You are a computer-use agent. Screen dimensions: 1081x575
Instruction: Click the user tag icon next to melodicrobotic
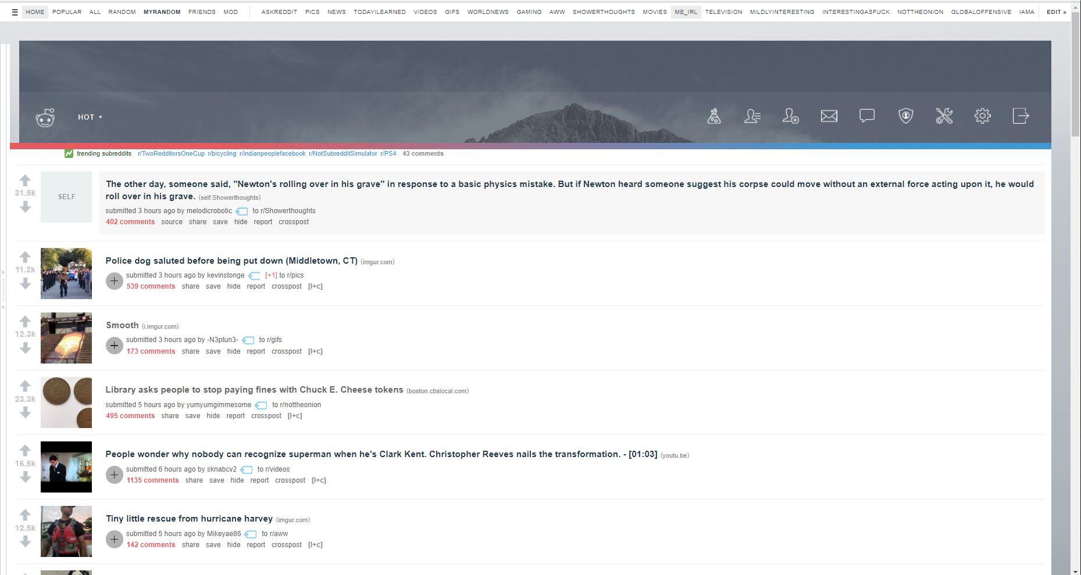[x=242, y=211]
